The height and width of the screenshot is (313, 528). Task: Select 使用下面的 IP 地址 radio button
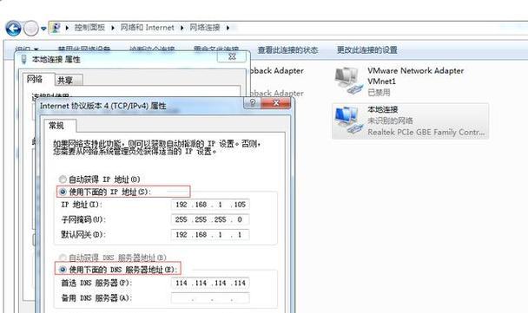coord(63,192)
